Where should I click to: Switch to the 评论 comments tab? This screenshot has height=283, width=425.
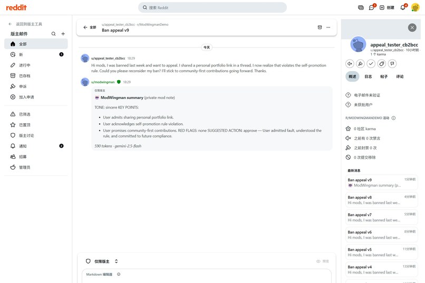pos(400,76)
